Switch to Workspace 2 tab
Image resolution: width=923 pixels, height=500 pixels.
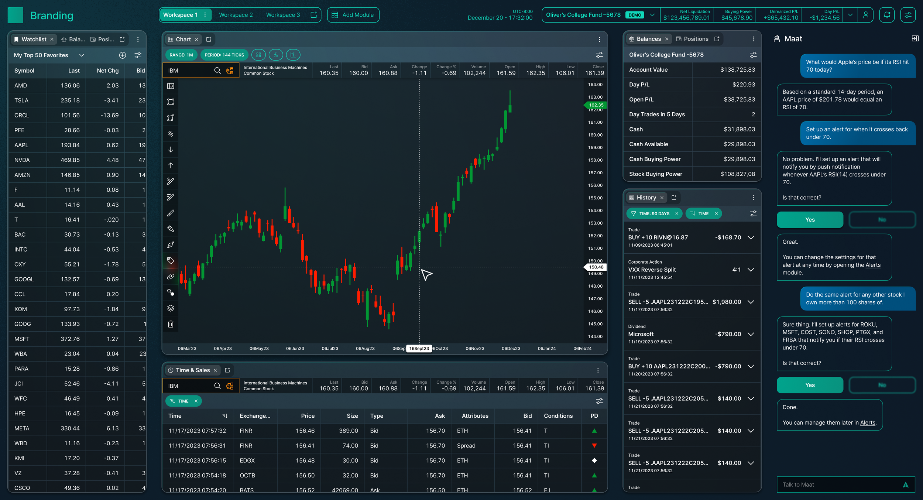(236, 15)
